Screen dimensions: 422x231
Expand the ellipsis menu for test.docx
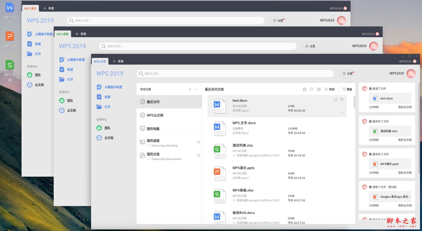click(342, 113)
